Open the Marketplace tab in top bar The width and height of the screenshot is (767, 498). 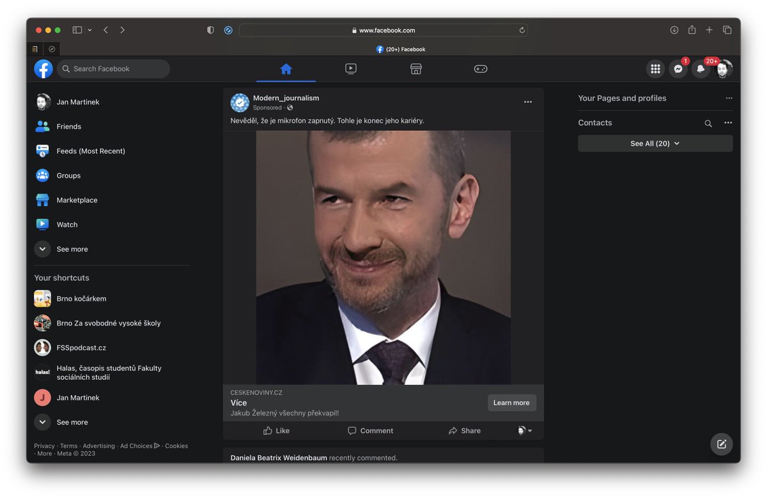coord(416,69)
